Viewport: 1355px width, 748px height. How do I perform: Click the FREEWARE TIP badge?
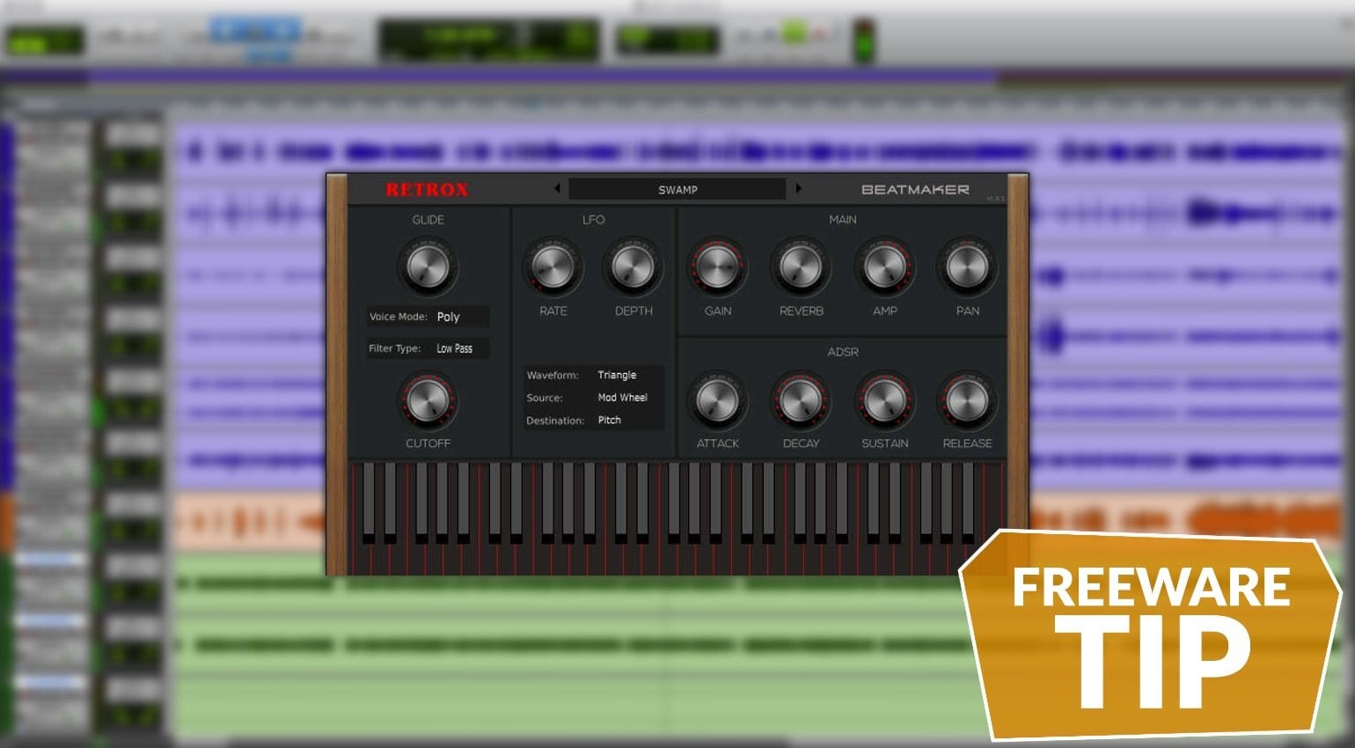point(1149,635)
